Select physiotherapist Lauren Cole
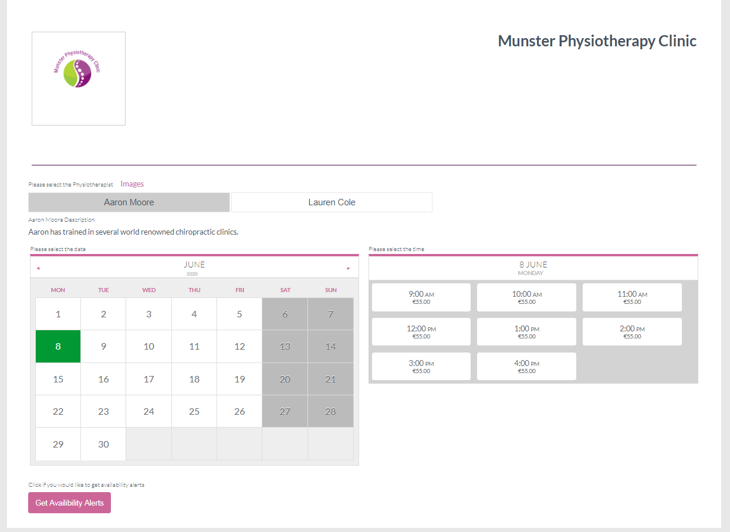The height and width of the screenshot is (532, 730). 332,202
